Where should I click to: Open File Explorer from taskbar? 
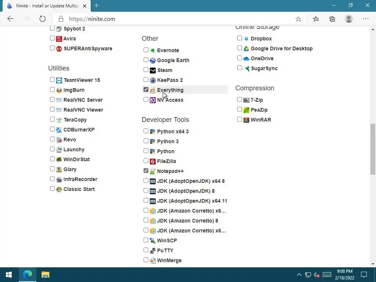(x=45, y=275)
